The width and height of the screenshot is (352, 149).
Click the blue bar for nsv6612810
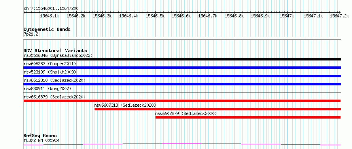[182, 84]
